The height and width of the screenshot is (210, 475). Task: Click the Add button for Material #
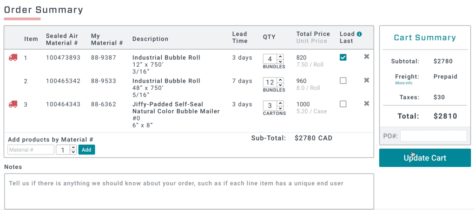(86, 150)
